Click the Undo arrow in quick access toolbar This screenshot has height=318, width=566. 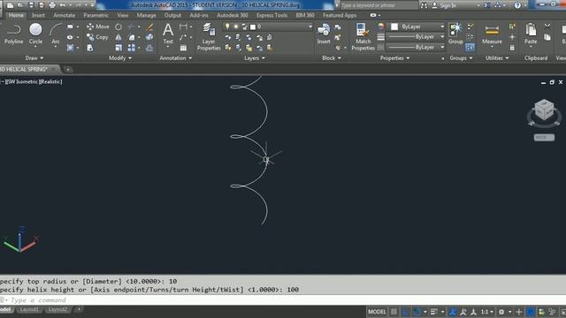(63, 5)
